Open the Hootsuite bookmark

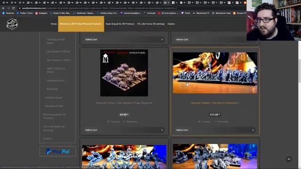[x=150, y=13]
